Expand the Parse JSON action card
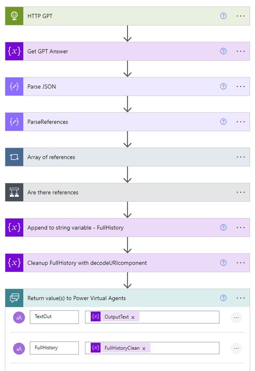This screenshot has height=371, width=255. [122, 87]
